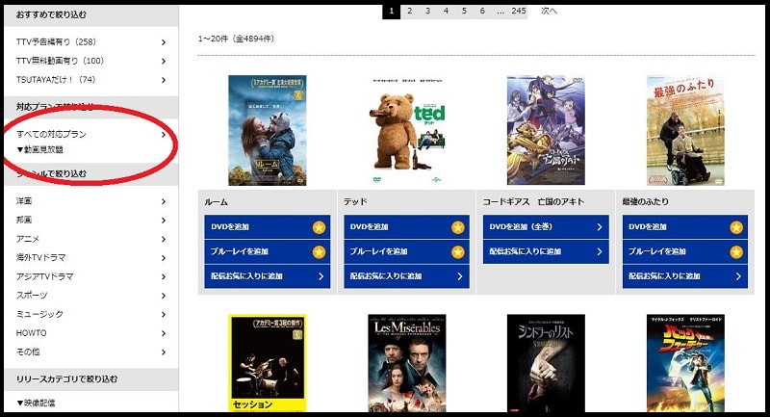Open the バック・トゥ・ザ・フューチャー cover thumbnail
Image resolution: width=770 pixels, height=417 pixels.
pos(685,363)
